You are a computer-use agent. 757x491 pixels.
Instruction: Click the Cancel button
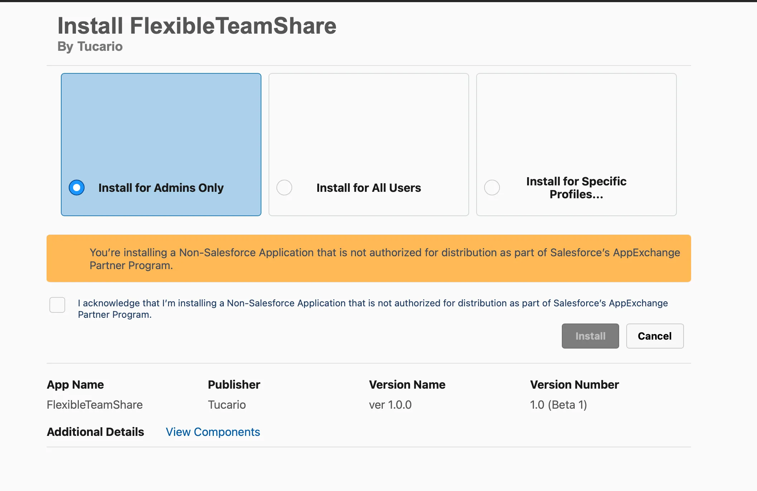[x=655, y=336]
